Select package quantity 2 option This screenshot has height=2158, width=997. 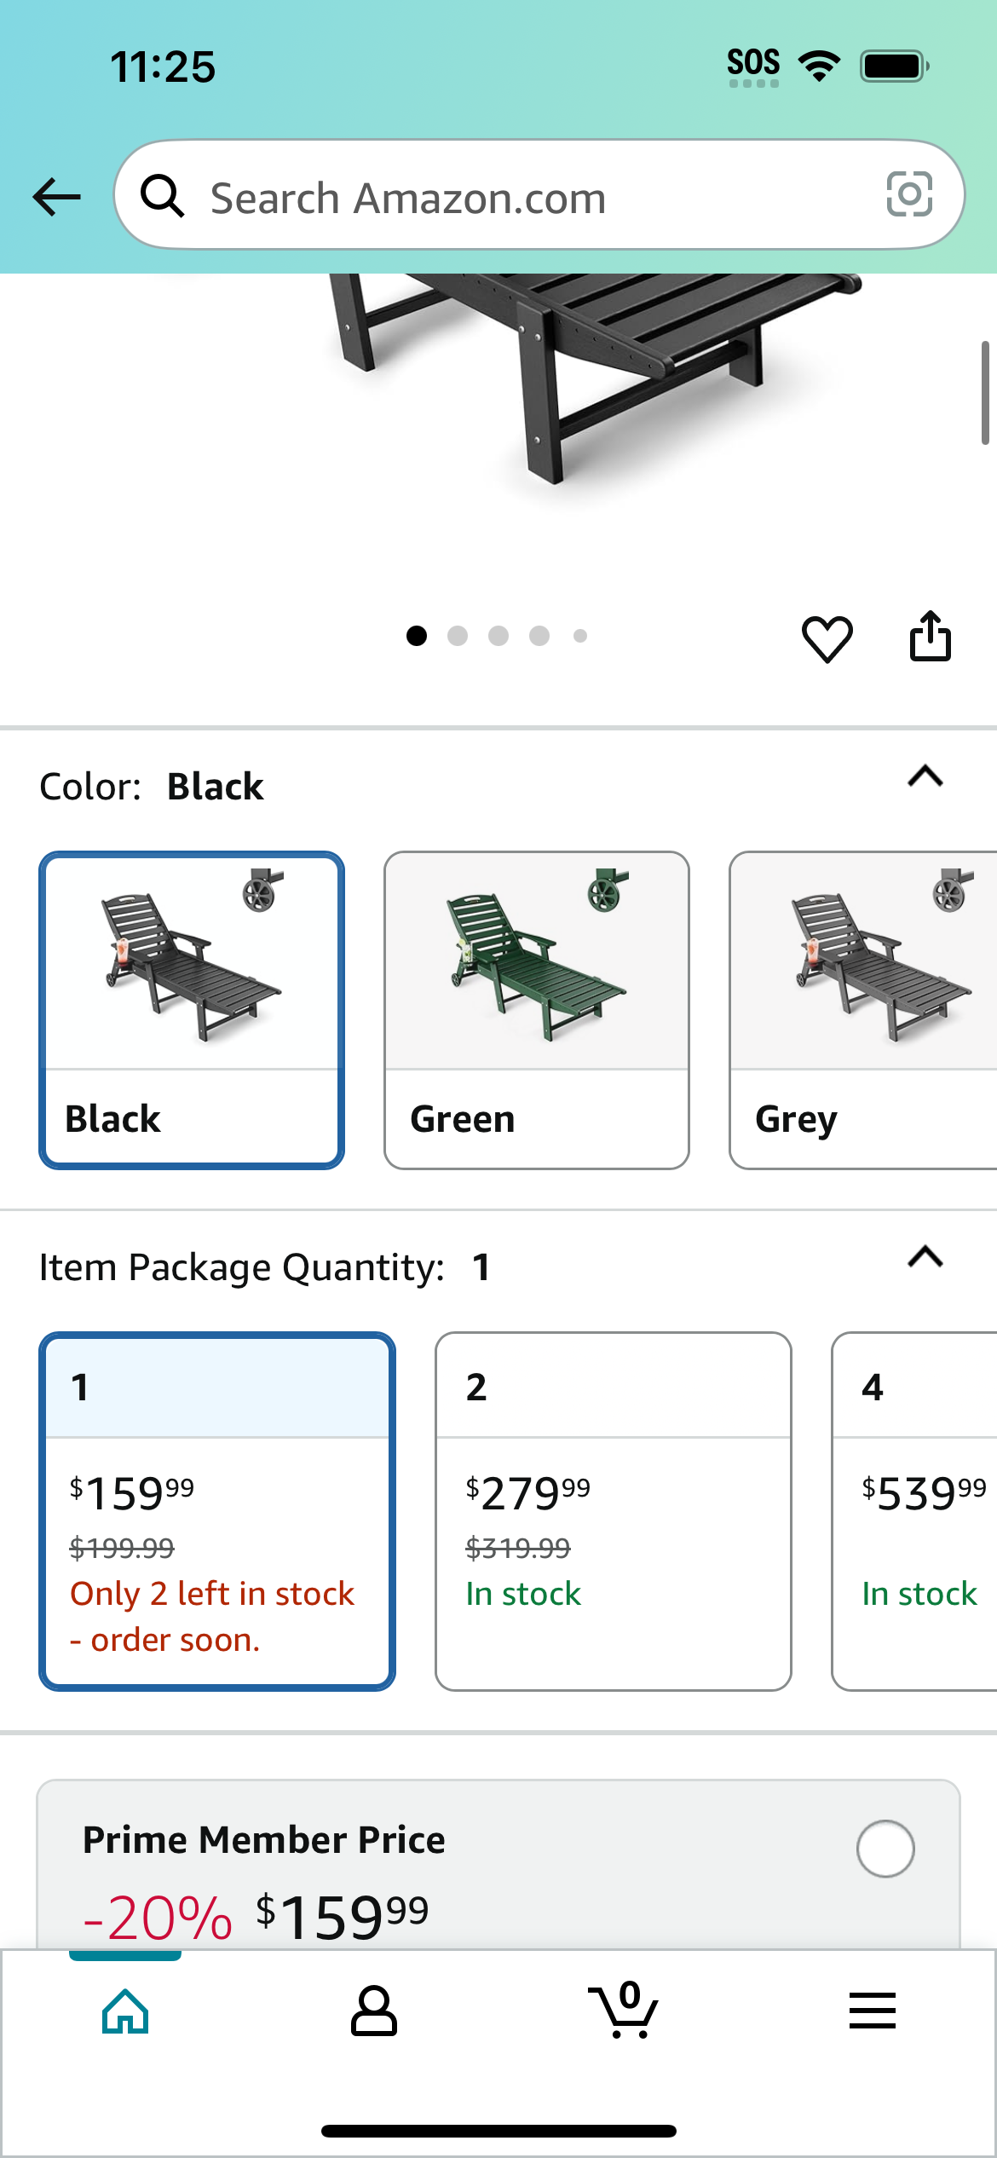click(614, 1511)
